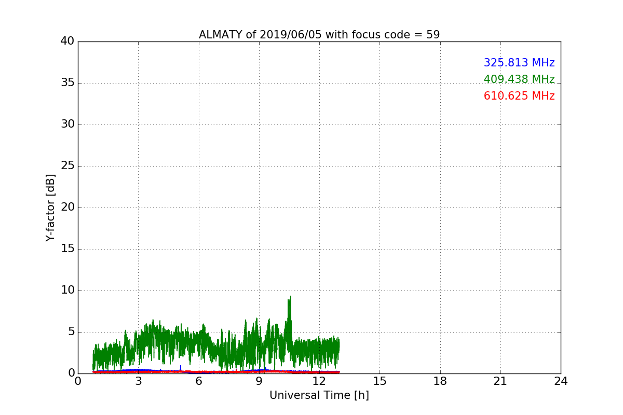The image size is (623, 415).
Task: Click the 'Universal Time [h]' axis label
Action: [x=319, y=395]
